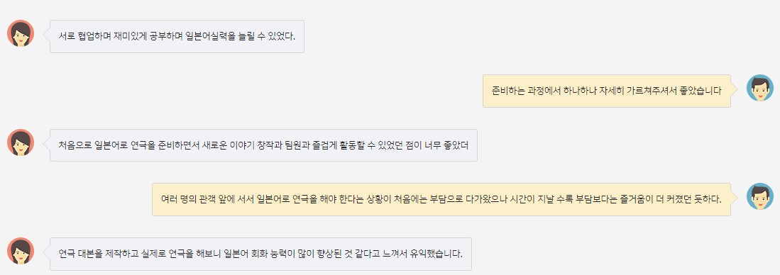
Task: Click the phrase '새로운 이야기 창작과'
Action: point(240,145)
